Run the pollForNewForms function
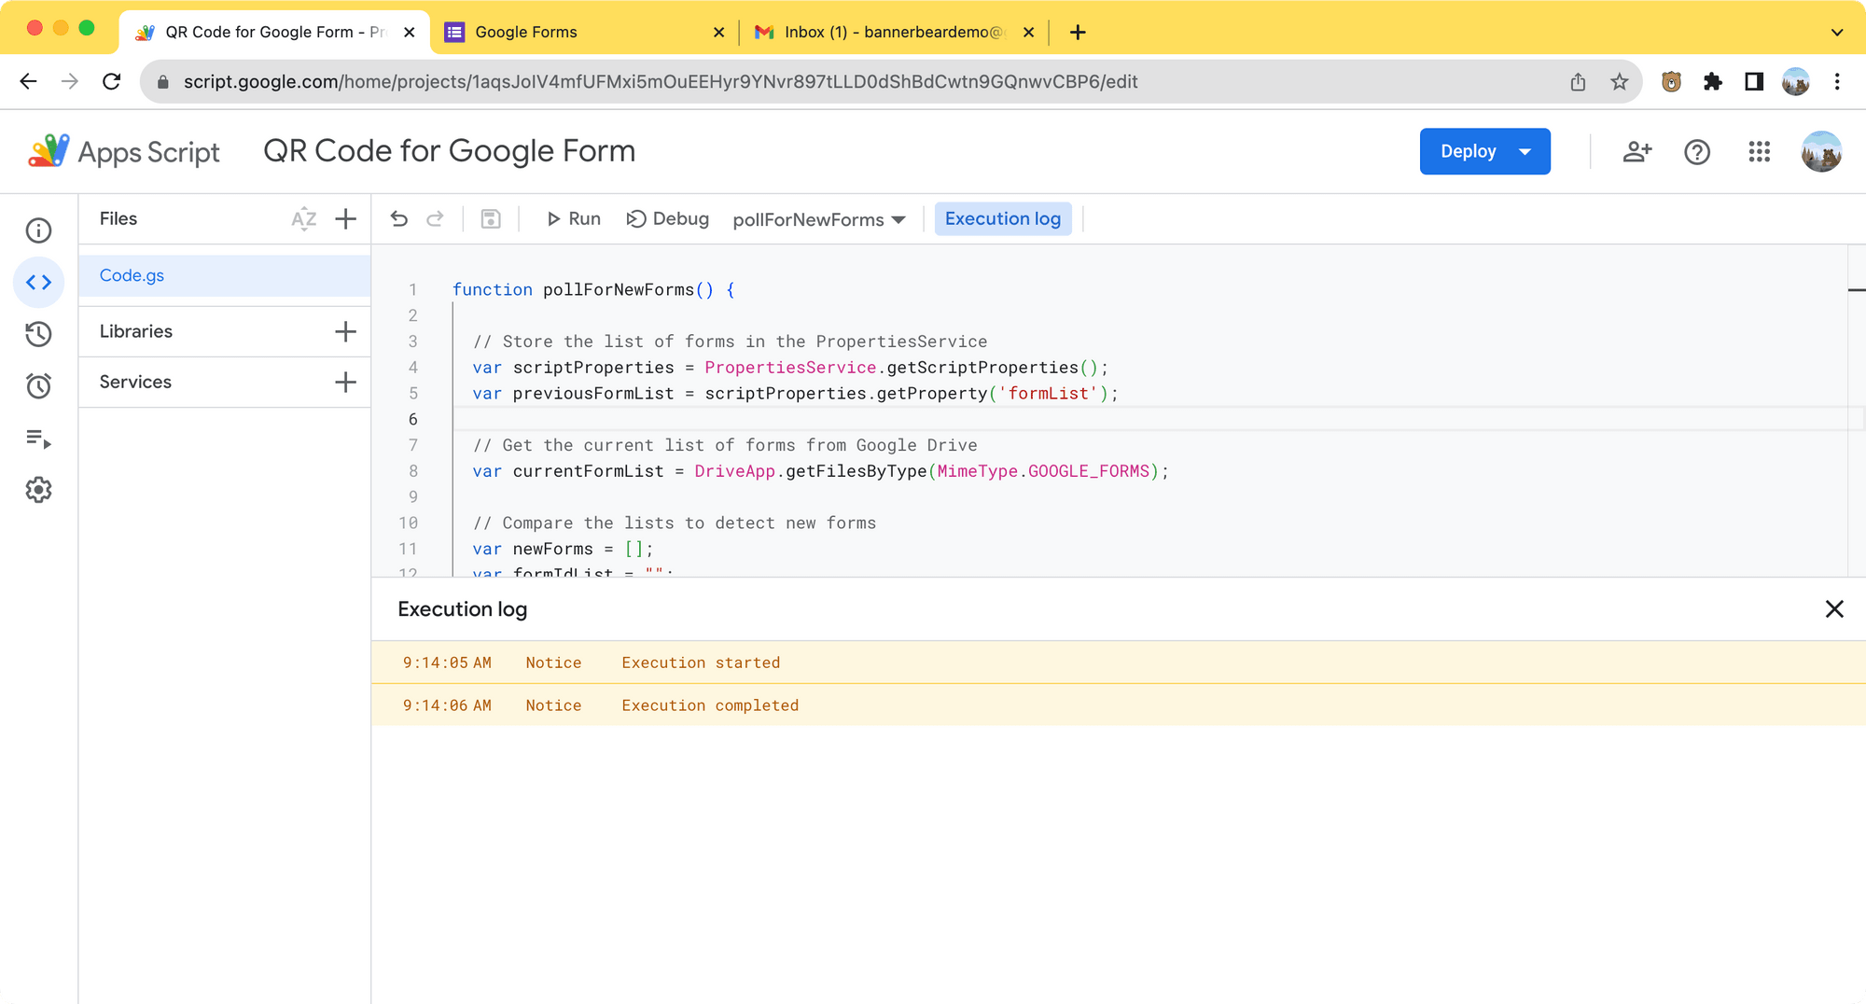 (573, 218)
